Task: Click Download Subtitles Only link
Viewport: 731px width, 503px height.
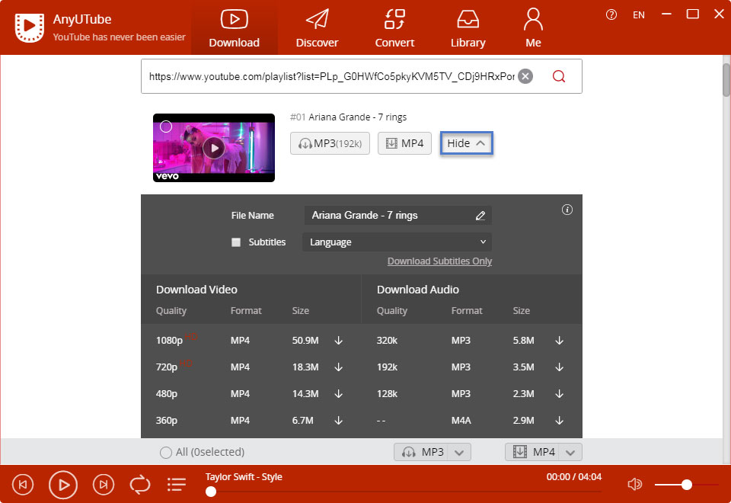Action: click(x=439, y=261)
